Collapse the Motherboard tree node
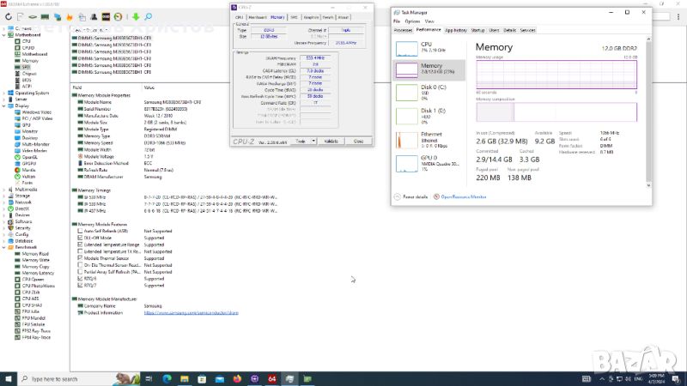The image size is (687, 386). coord(3,34)
